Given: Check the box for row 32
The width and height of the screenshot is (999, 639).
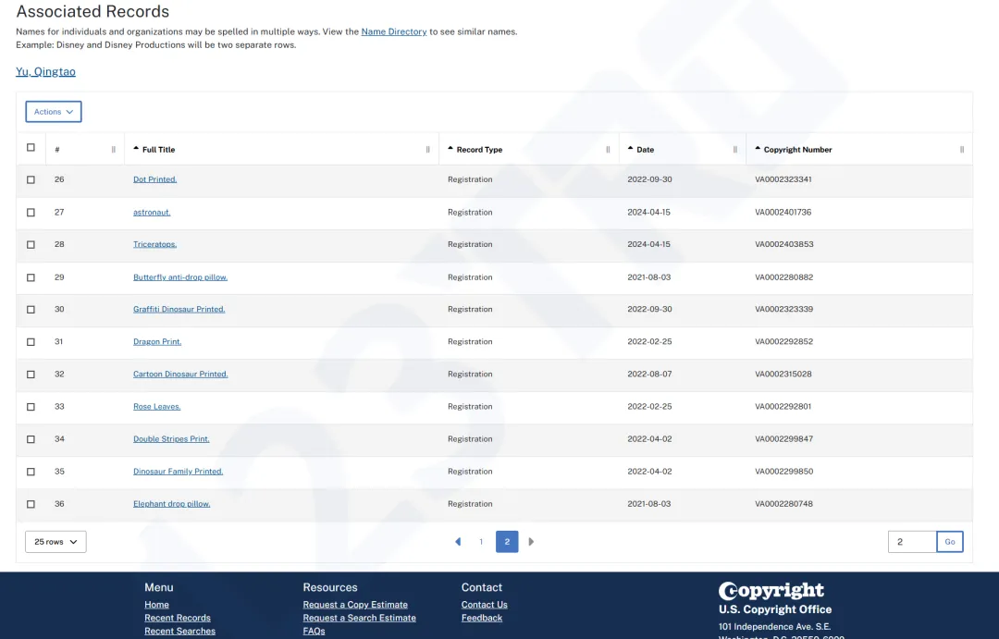Looking at the screenshot, I should click(x=31, y=375).
